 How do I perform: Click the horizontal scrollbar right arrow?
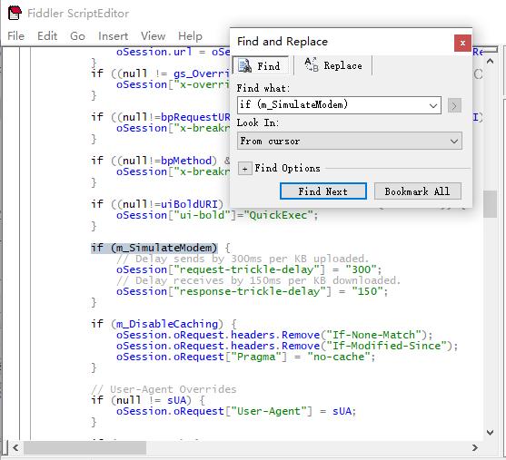pyautogui.click(x=475, y=447)
